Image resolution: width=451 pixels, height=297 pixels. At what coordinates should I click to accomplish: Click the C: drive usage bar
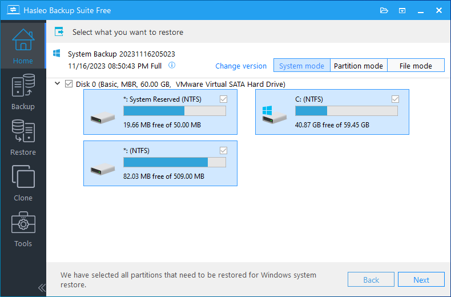click(x=347, y=111)
